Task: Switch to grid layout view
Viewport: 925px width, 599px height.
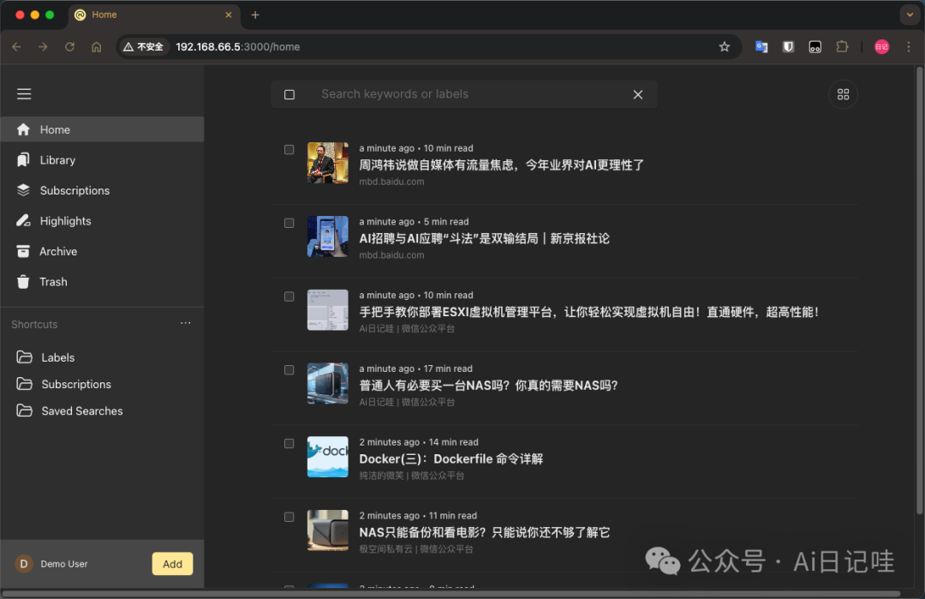Action: 843,94
